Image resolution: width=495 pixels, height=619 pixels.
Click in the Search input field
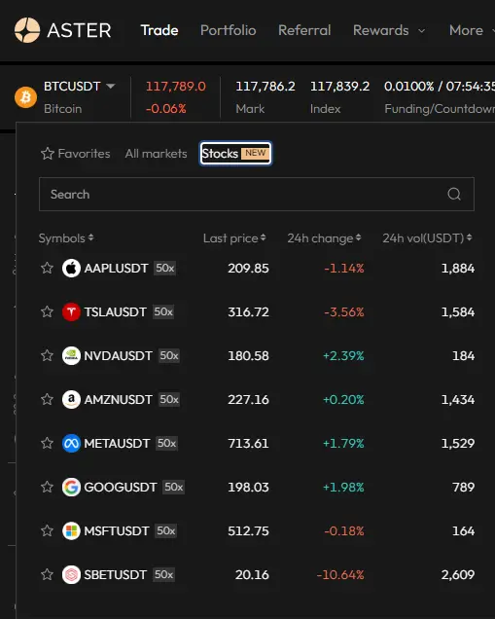tap(257, 194)
